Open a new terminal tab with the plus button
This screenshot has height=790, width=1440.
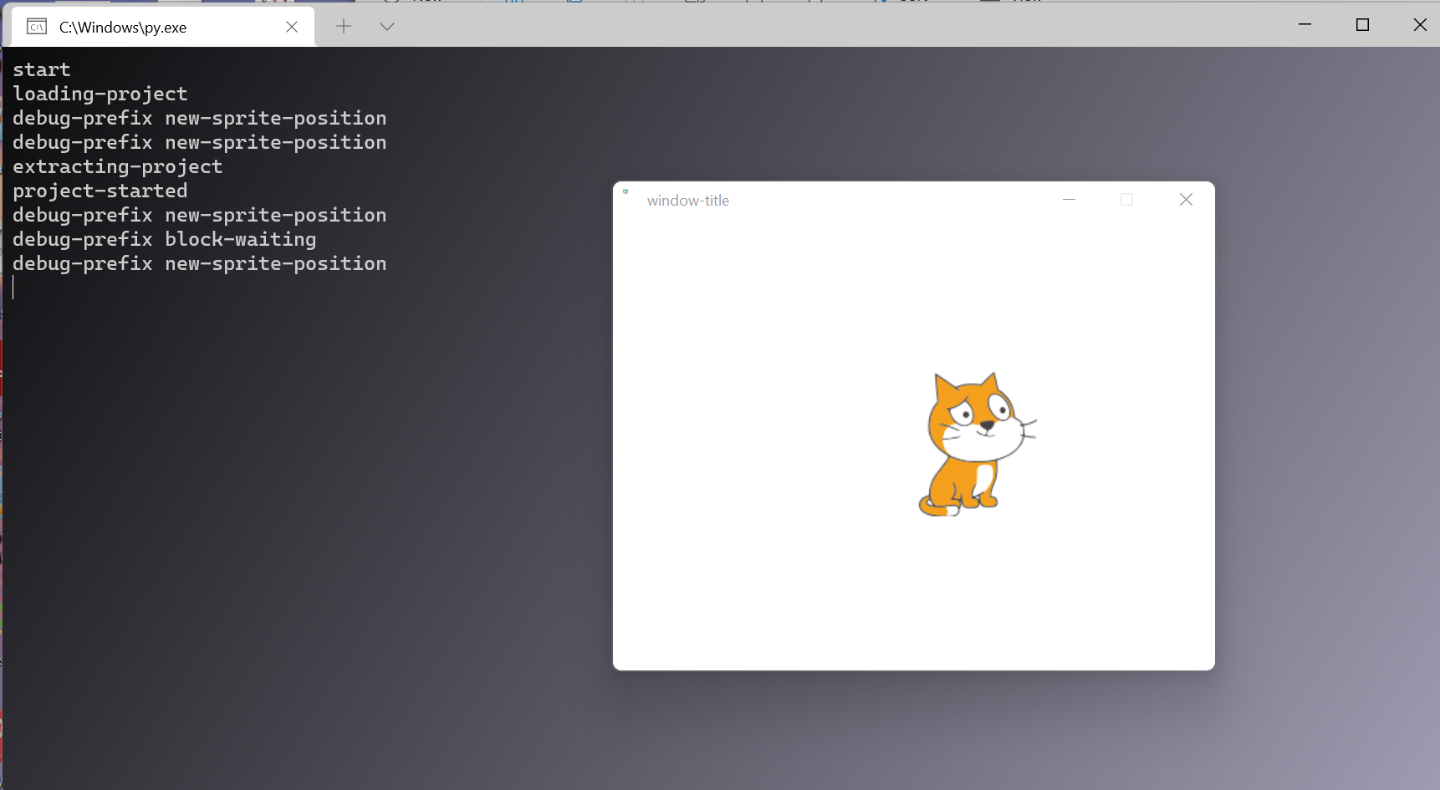[343, 26]
